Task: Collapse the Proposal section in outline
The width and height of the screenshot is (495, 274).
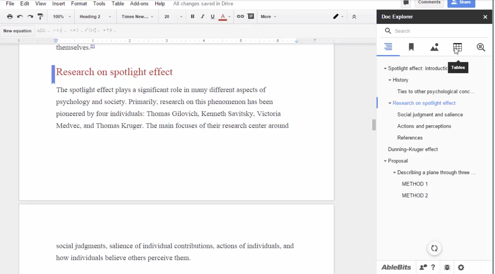Action: [x=385, y=161]
